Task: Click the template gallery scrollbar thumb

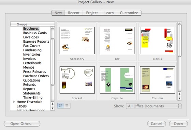Action: 179,40
